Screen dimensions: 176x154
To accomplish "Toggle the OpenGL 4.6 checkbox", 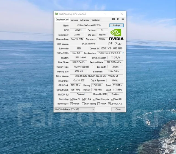I will click(109, 103).
